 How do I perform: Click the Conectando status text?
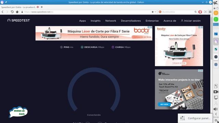94,115
